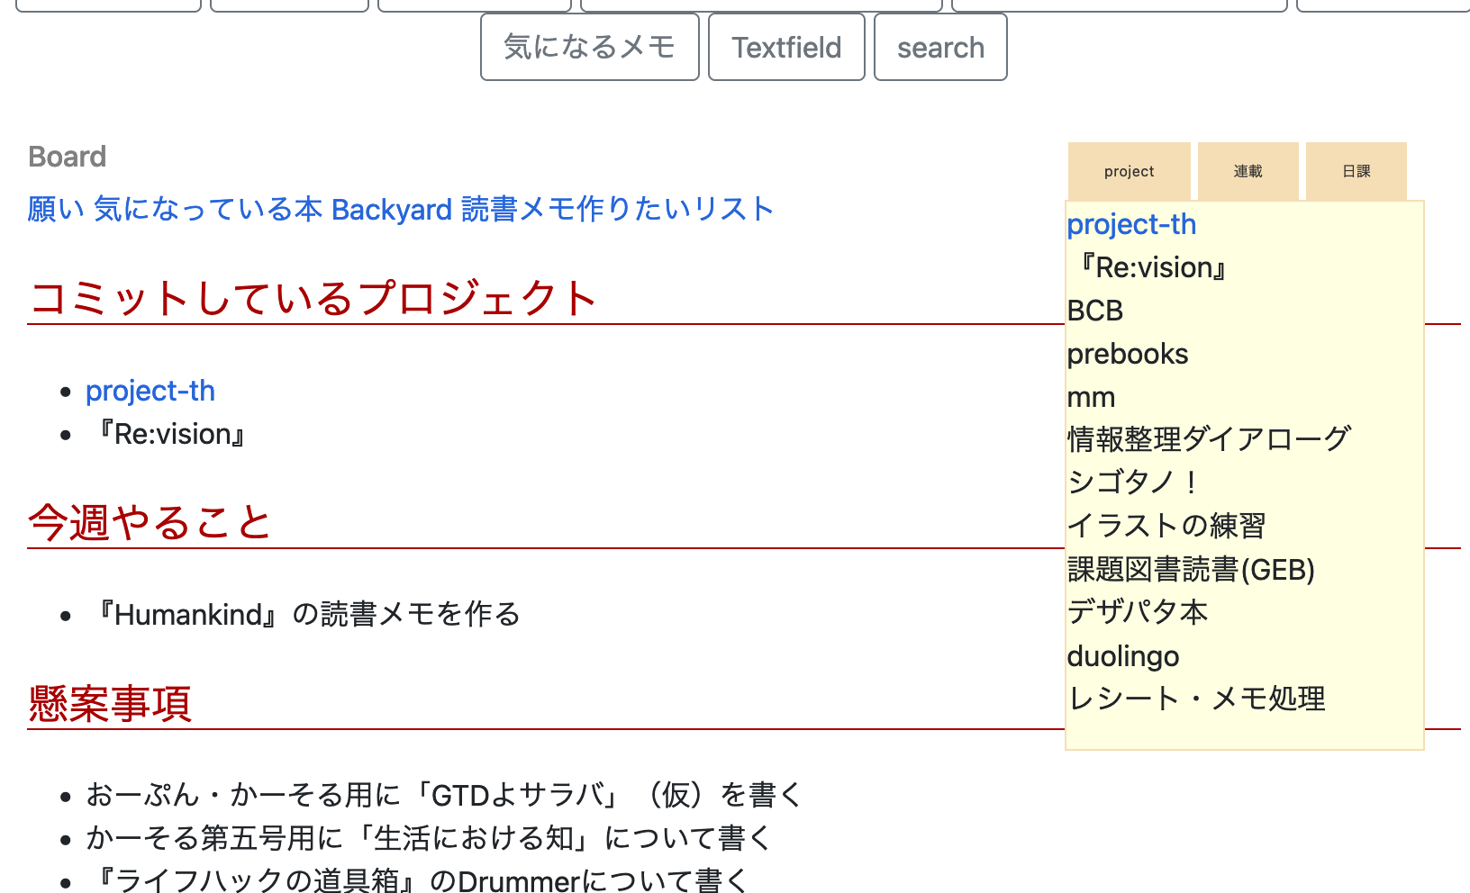This screenshot has width=1470, height=893.
Task: Open project-th link in the bulleted list
Action: (x=150, y=391)
